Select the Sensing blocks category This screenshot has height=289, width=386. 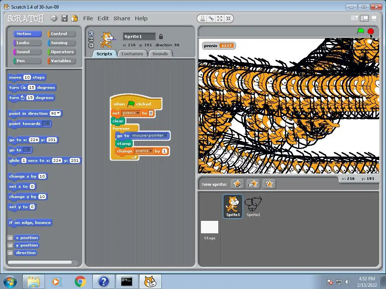(61, 43)
